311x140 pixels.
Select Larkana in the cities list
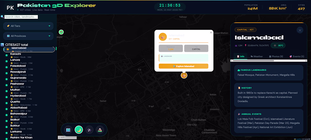tap(29, 133)
